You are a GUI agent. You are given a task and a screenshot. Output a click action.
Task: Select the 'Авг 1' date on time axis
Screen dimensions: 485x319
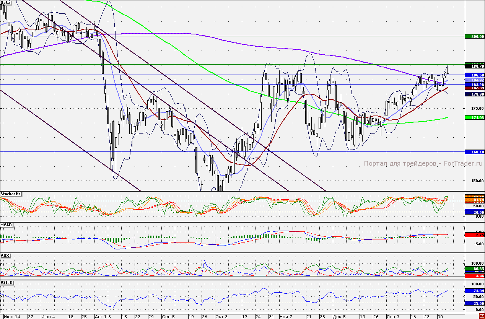[100, 317]
